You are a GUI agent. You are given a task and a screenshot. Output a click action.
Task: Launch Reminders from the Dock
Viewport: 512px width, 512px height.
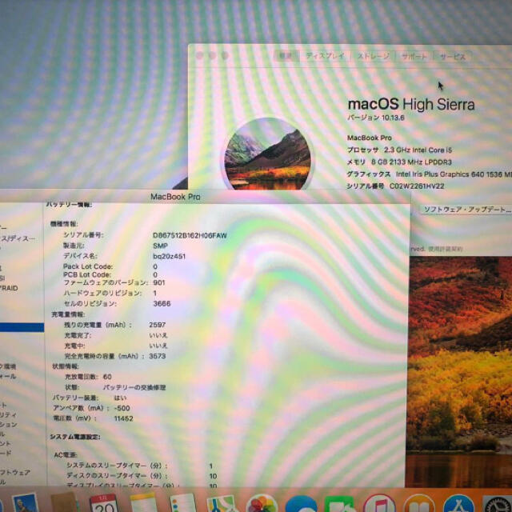click(x=183, y=503)
